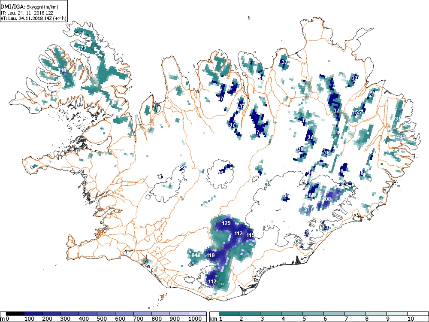Click the 112 label next to 115

click(238, 234)
